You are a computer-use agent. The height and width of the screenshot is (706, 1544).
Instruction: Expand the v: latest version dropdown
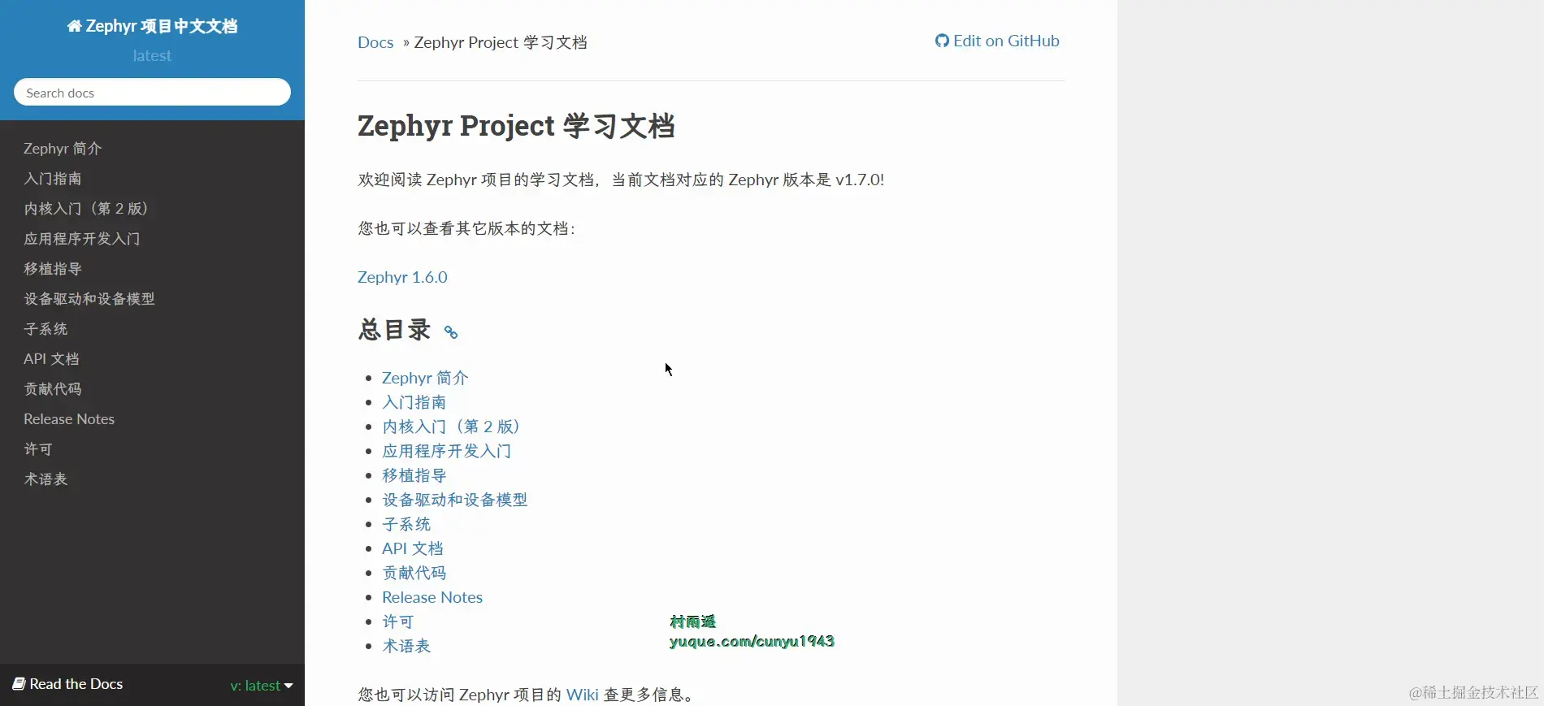[261, 686]
